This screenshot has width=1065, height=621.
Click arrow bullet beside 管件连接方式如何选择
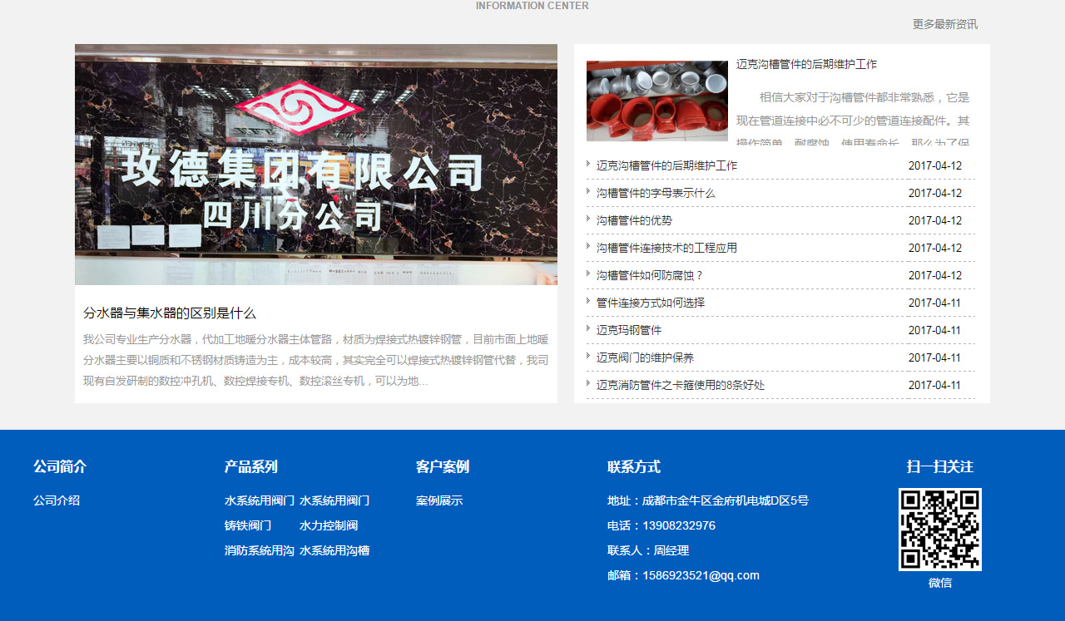(x=588, y=301)
